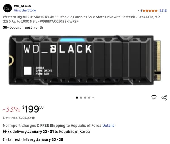Screen dimensions: 170x144
Task: Click the Details link for shipping
Action: (108, 125)
